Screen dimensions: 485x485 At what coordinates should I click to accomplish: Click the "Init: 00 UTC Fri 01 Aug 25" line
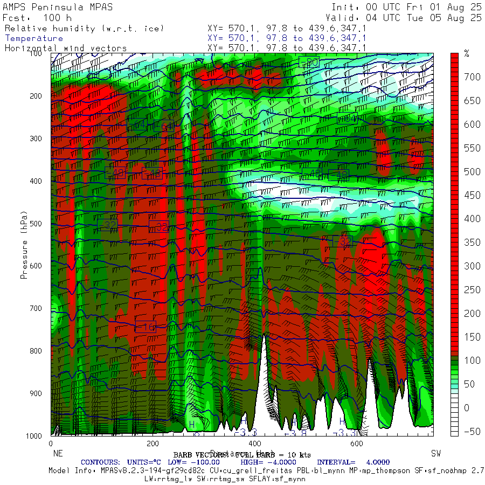point(406,7)
